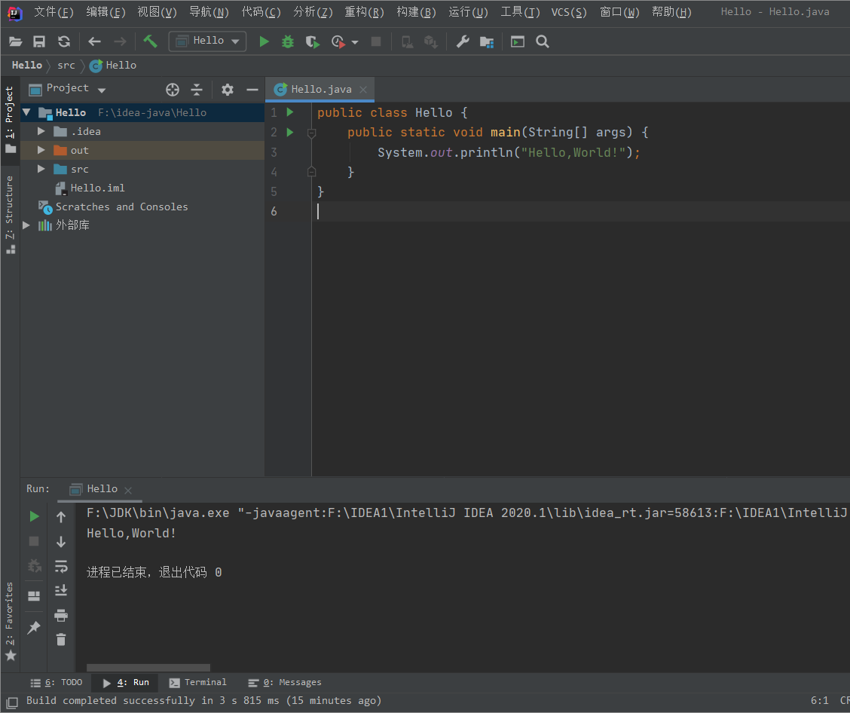Expand the out folder node
This screenshot has height=713, width=850.
42,150
